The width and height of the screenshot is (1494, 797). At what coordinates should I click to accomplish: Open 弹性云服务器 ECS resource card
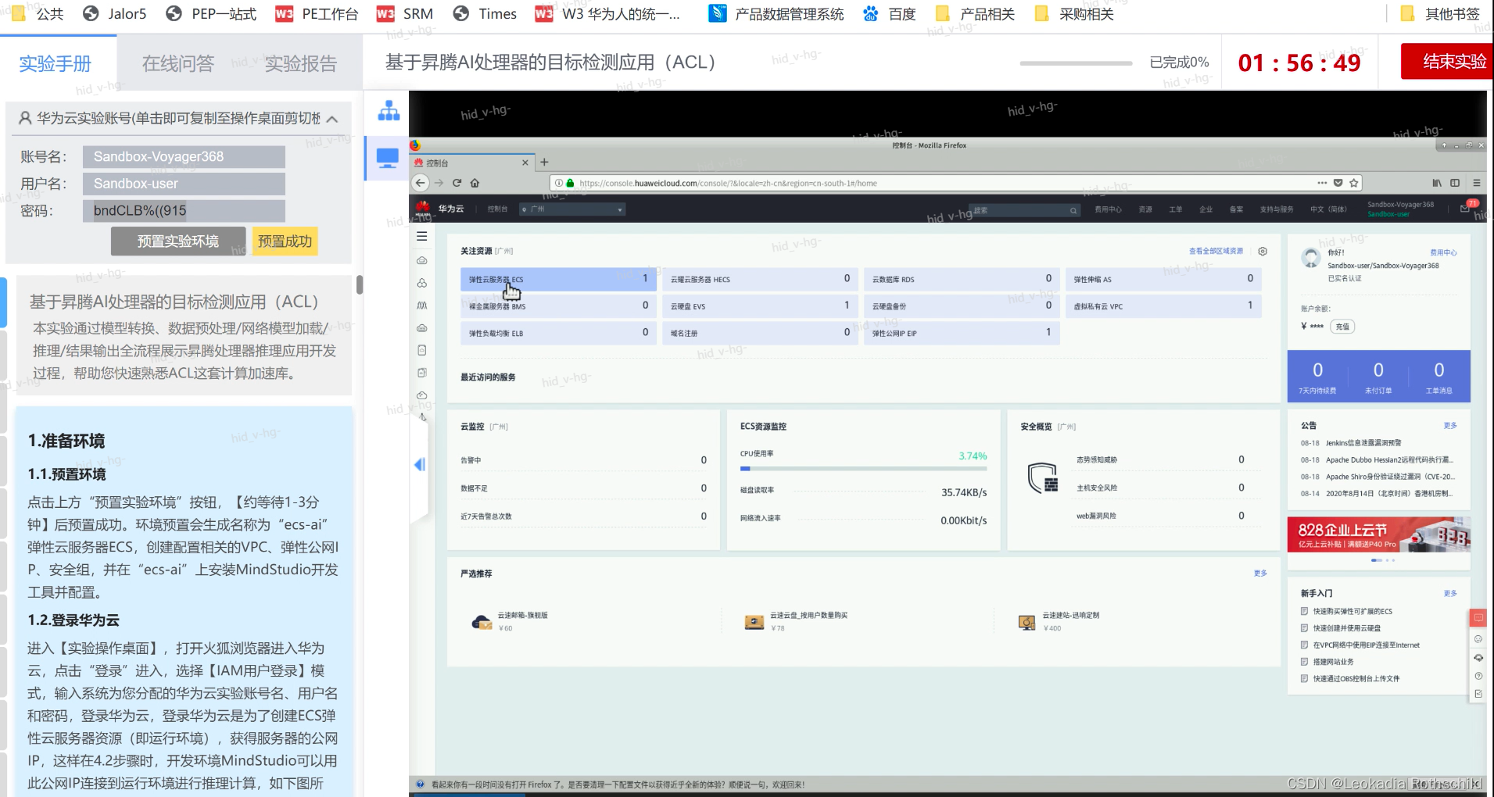558,279
